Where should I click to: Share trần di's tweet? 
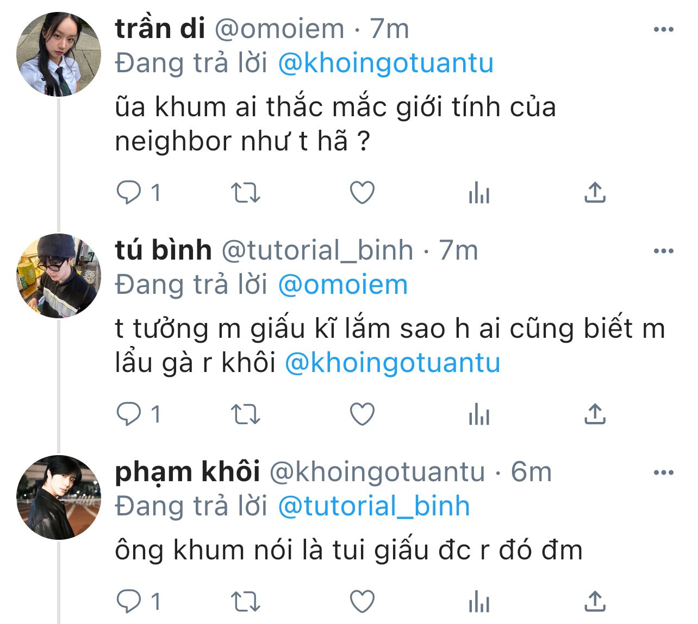pyautogui.click(x=595, y=193)
